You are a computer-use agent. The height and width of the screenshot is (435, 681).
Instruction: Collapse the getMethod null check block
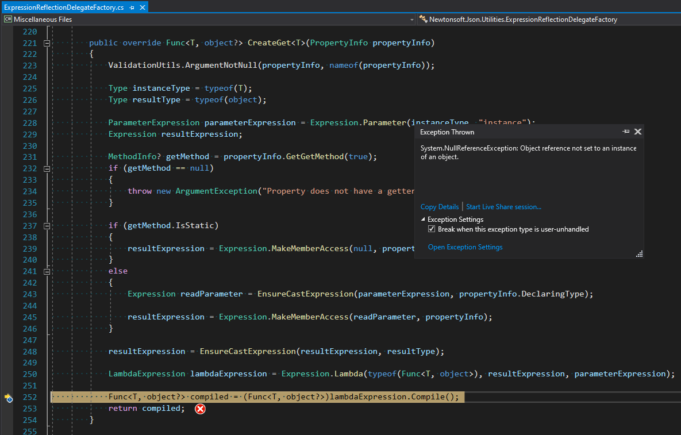pyautogui.click(x=45, y=168)
